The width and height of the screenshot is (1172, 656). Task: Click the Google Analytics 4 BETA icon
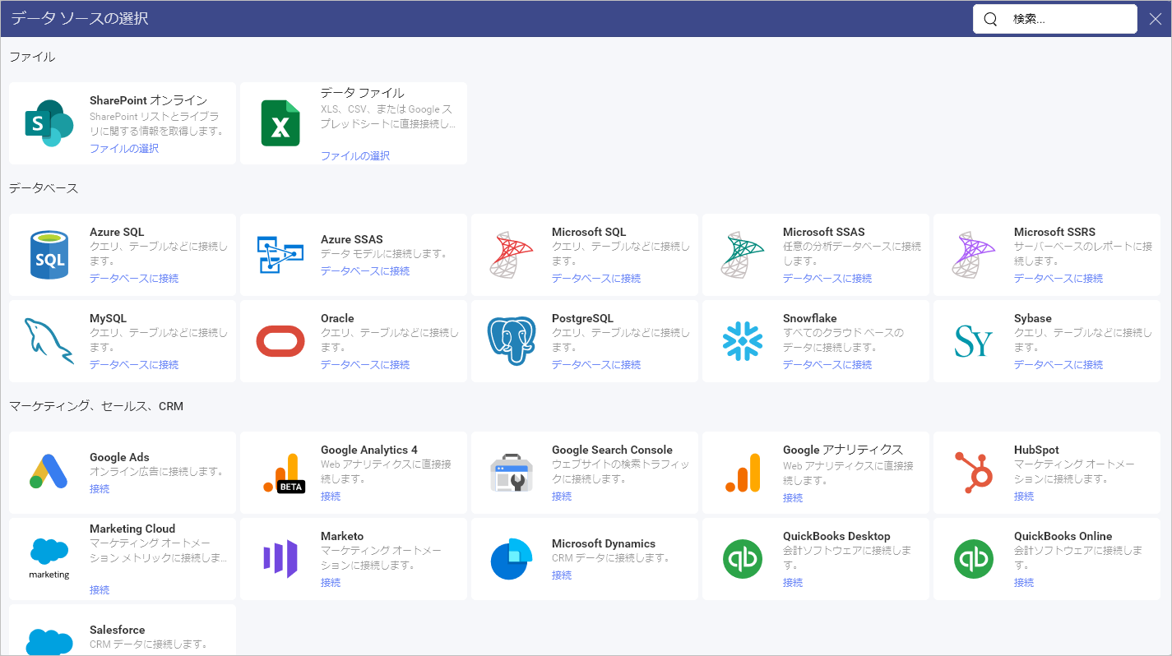(x=285, y=473)
